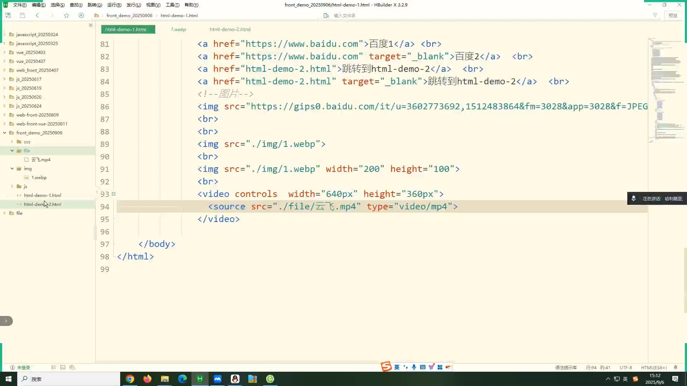Select the js_20250624 project
Viewport: 687px width, 386px height.
(29, 106)
